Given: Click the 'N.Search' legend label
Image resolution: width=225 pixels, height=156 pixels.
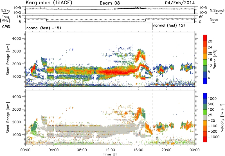Looking at the screenshot, I should point(217,10).
